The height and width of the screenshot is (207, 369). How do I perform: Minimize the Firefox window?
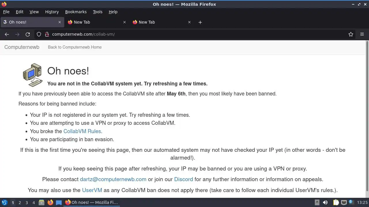353,4
